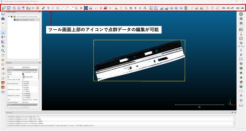Run the SOR noise filter
Image resolution: width=246 pixels, height=131 pixels.
pyautogui.click(x=90, y=8)
